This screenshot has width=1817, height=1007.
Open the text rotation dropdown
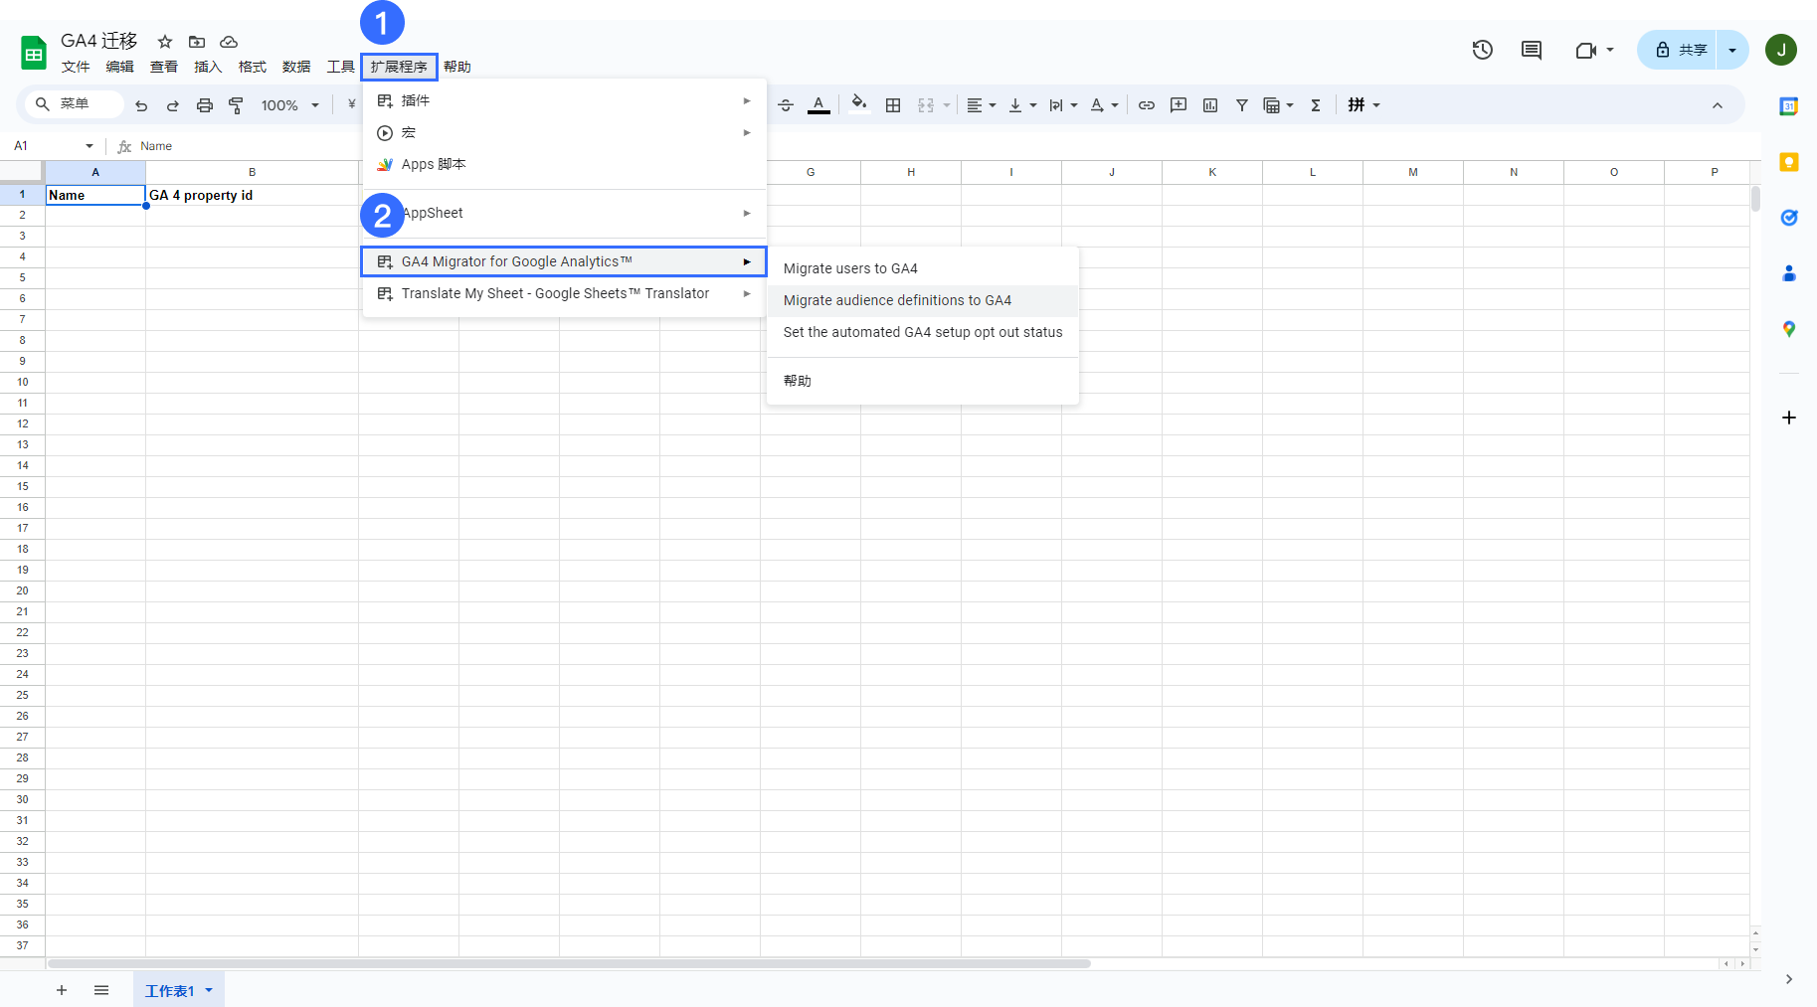pyautogui.click(x=1105, y=105)
